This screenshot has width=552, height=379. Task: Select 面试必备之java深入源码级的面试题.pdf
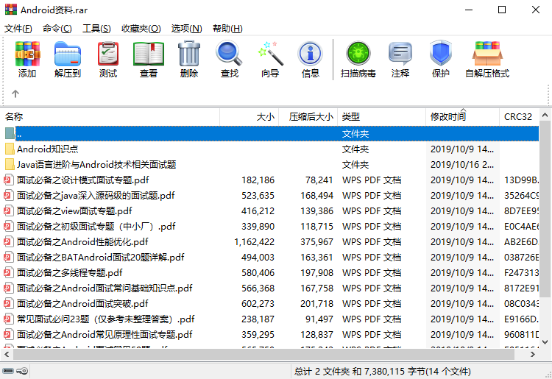pyautogui.click(x=96, y=196)
